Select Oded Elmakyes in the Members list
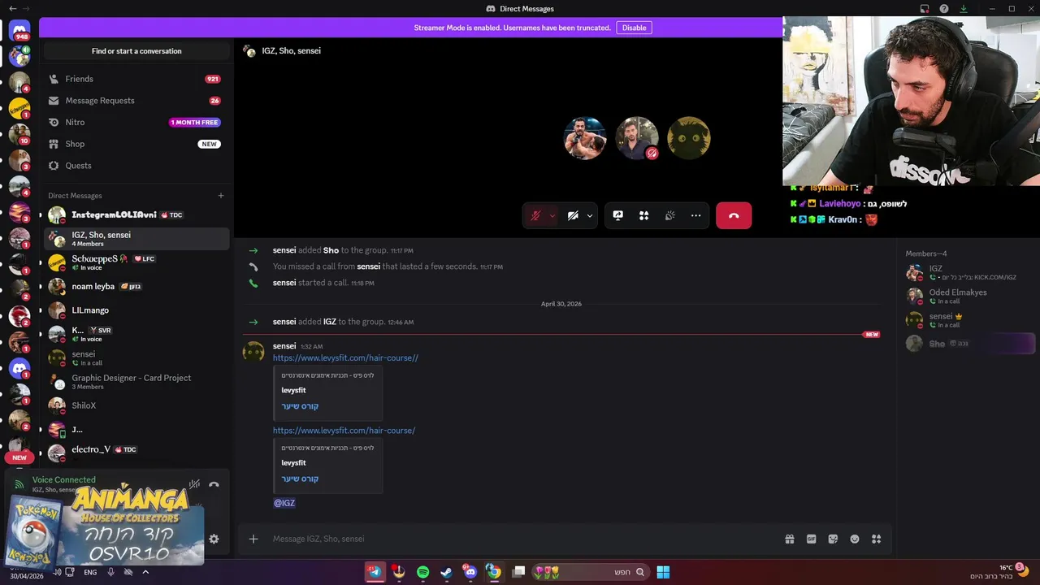1040x585 pixels. click(969, 296)
